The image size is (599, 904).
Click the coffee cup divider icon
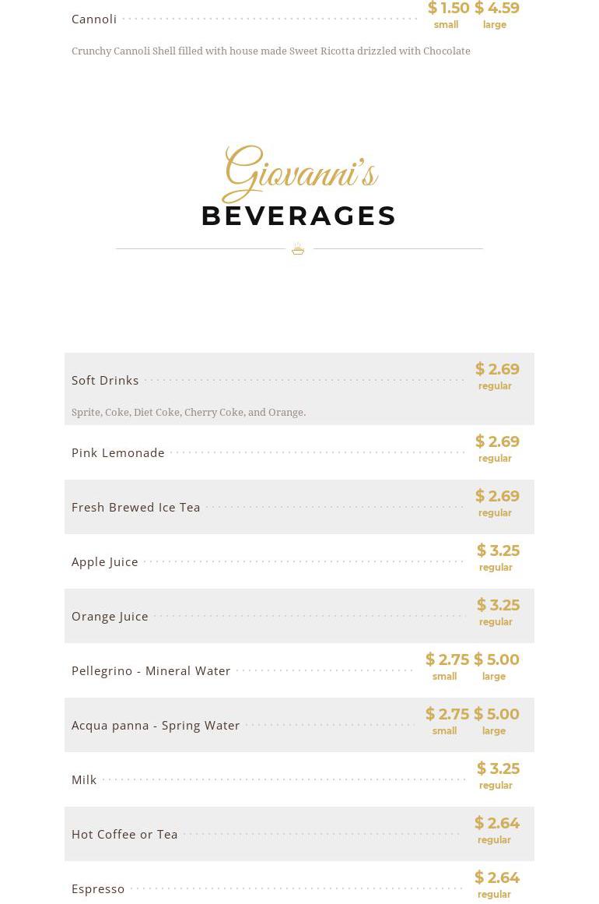click(298, 249)
